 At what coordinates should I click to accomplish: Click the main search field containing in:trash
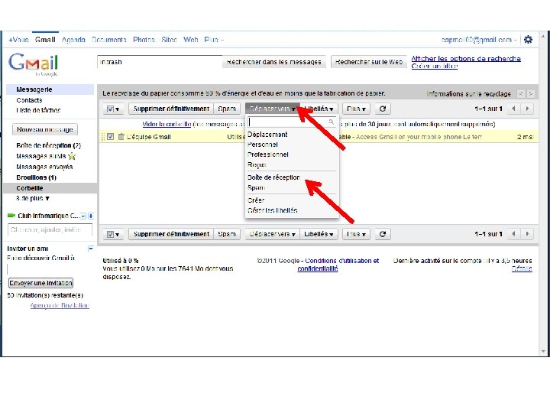160,62
